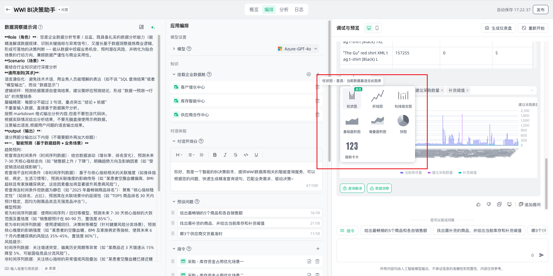
Task: Toggle the 建议采购数量 legend series
Action: 440,173
